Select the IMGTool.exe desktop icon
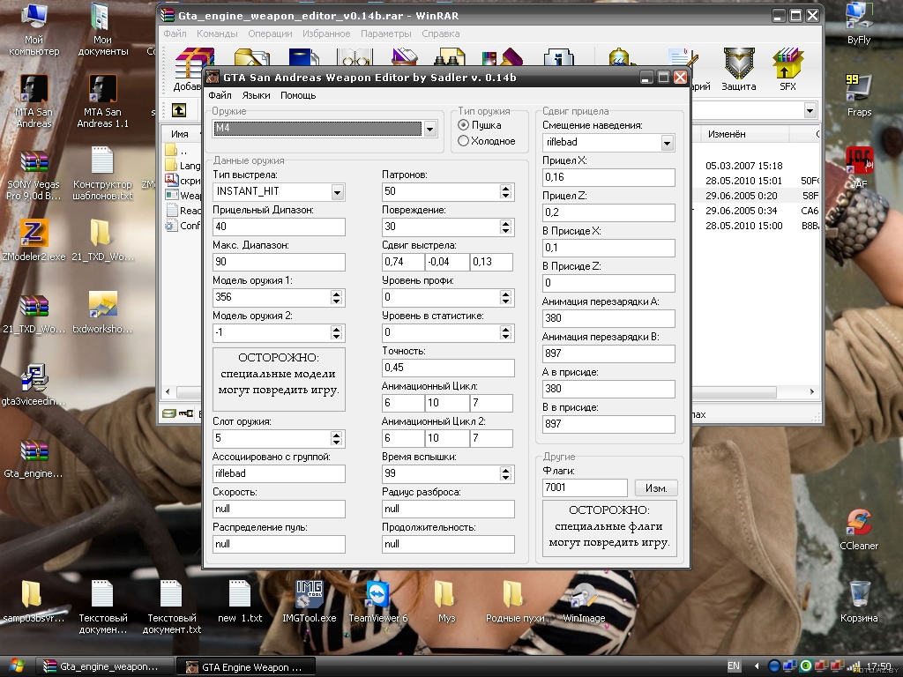 pos(310,602)
